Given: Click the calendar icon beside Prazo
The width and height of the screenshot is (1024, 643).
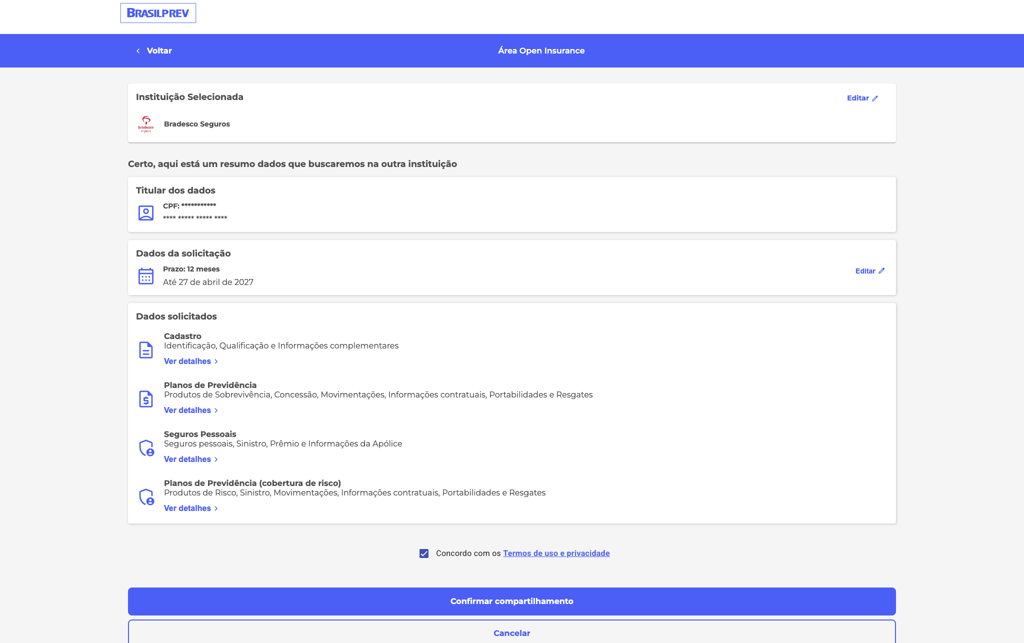Looking at the screenshot, I should coord(146,276).
